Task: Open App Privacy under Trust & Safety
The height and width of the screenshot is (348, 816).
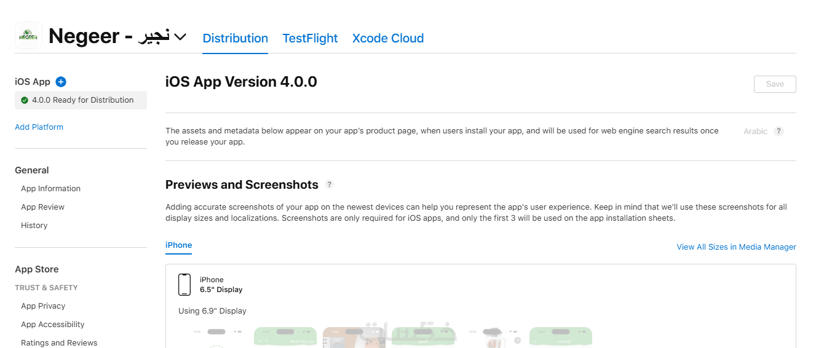Action: [43, 306]
